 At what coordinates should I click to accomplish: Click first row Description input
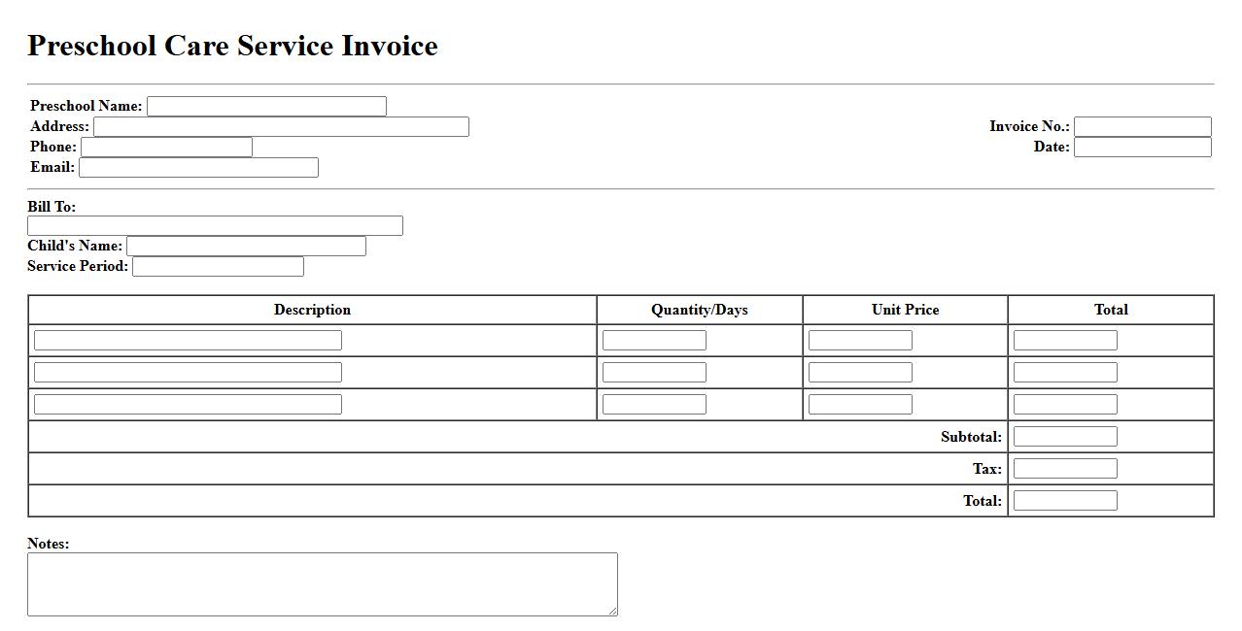click(188, 341)
